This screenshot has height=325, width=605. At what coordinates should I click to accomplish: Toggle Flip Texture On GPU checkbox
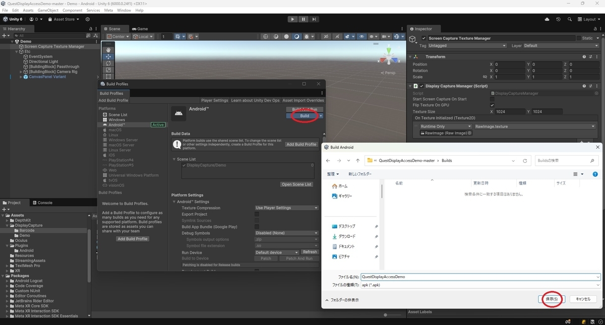[x=492, y=105]
